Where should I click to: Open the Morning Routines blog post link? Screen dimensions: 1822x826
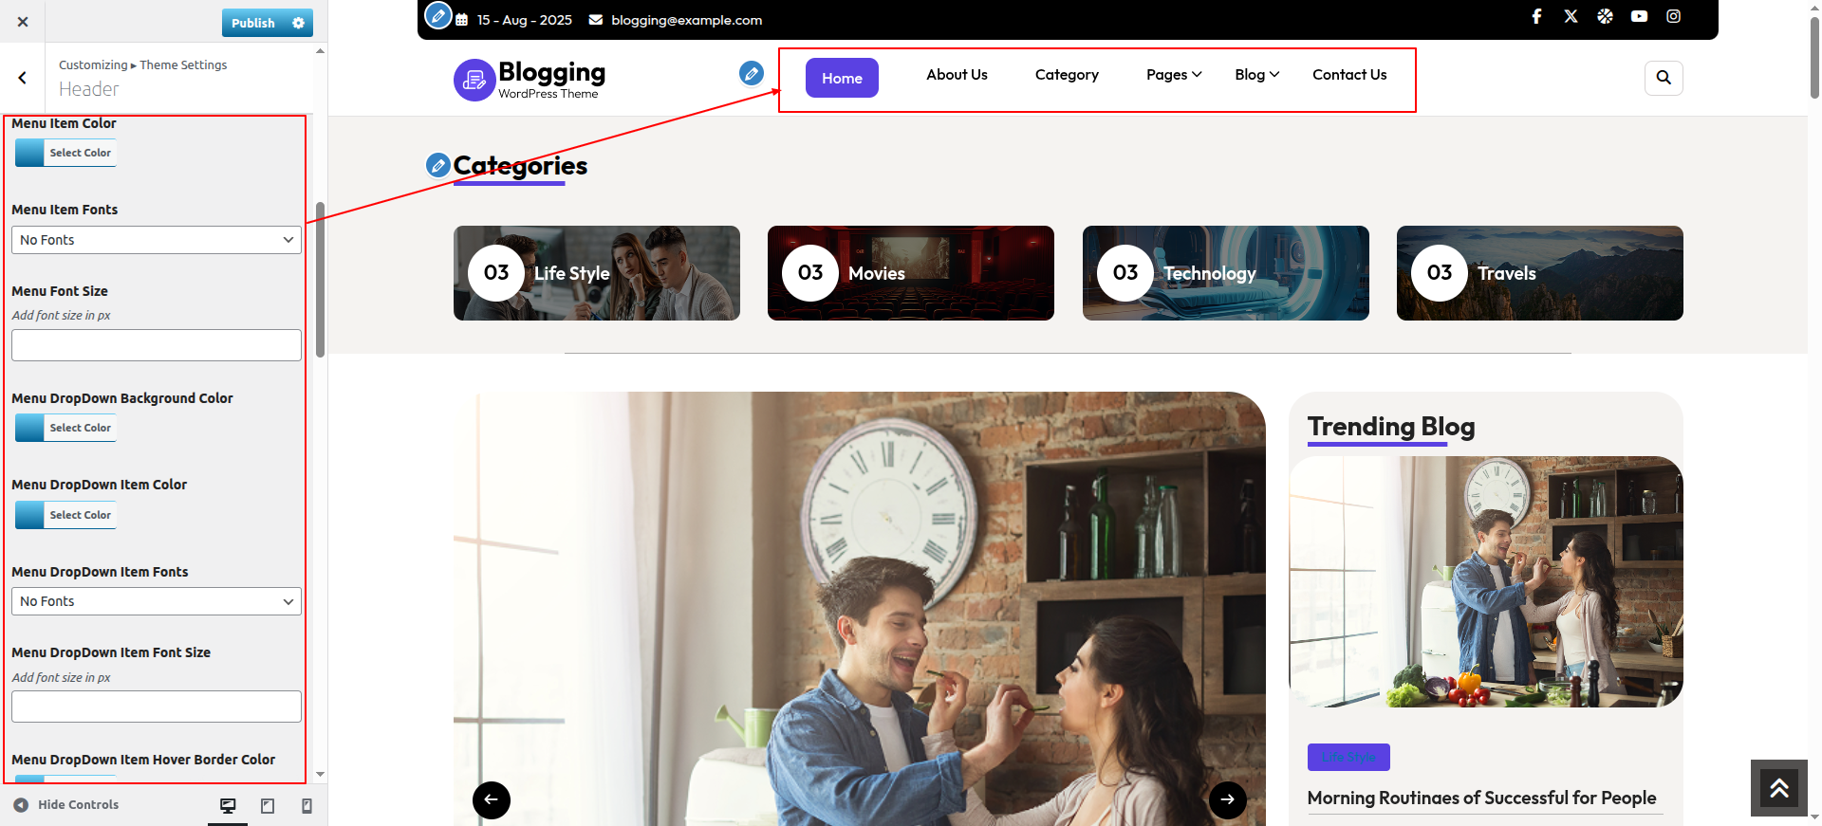[1481, 798]
